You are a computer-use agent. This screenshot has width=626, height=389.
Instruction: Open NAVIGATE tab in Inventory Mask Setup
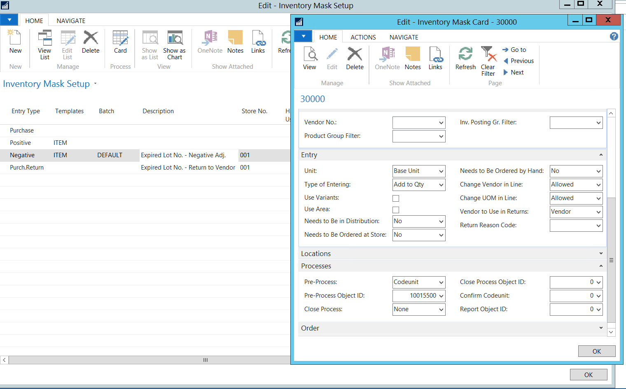tap(71, 21)
